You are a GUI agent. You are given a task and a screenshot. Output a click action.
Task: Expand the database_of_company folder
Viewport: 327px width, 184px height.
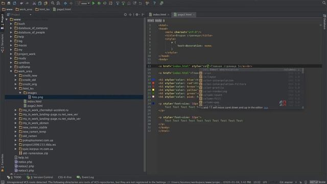(11, 28)
